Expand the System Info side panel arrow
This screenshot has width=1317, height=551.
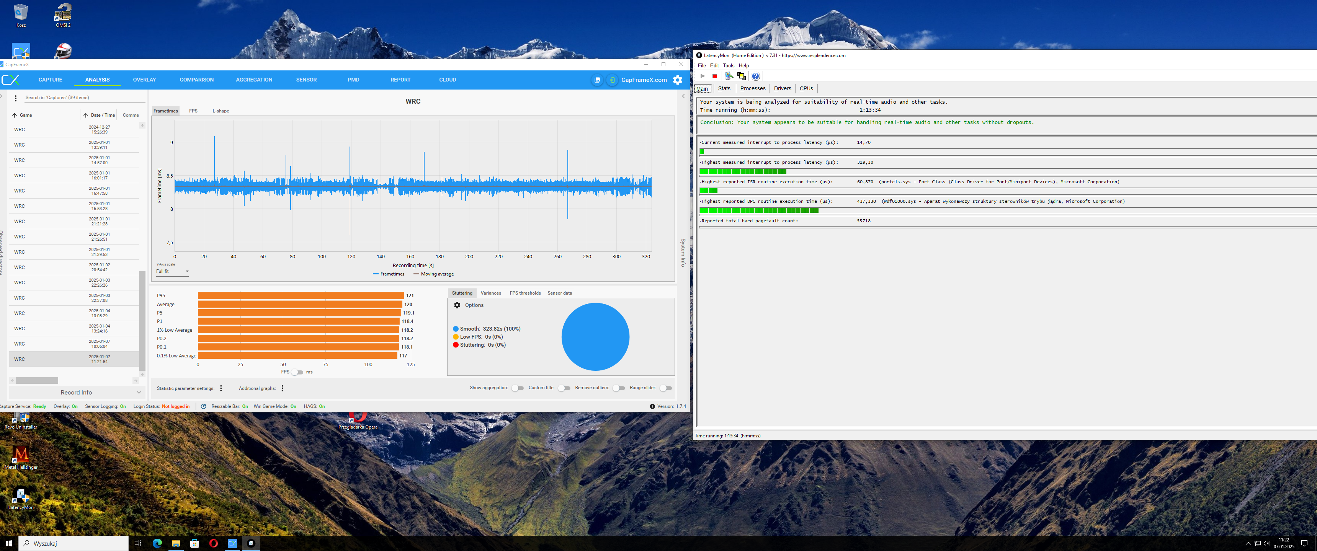(x=683, y=96)
